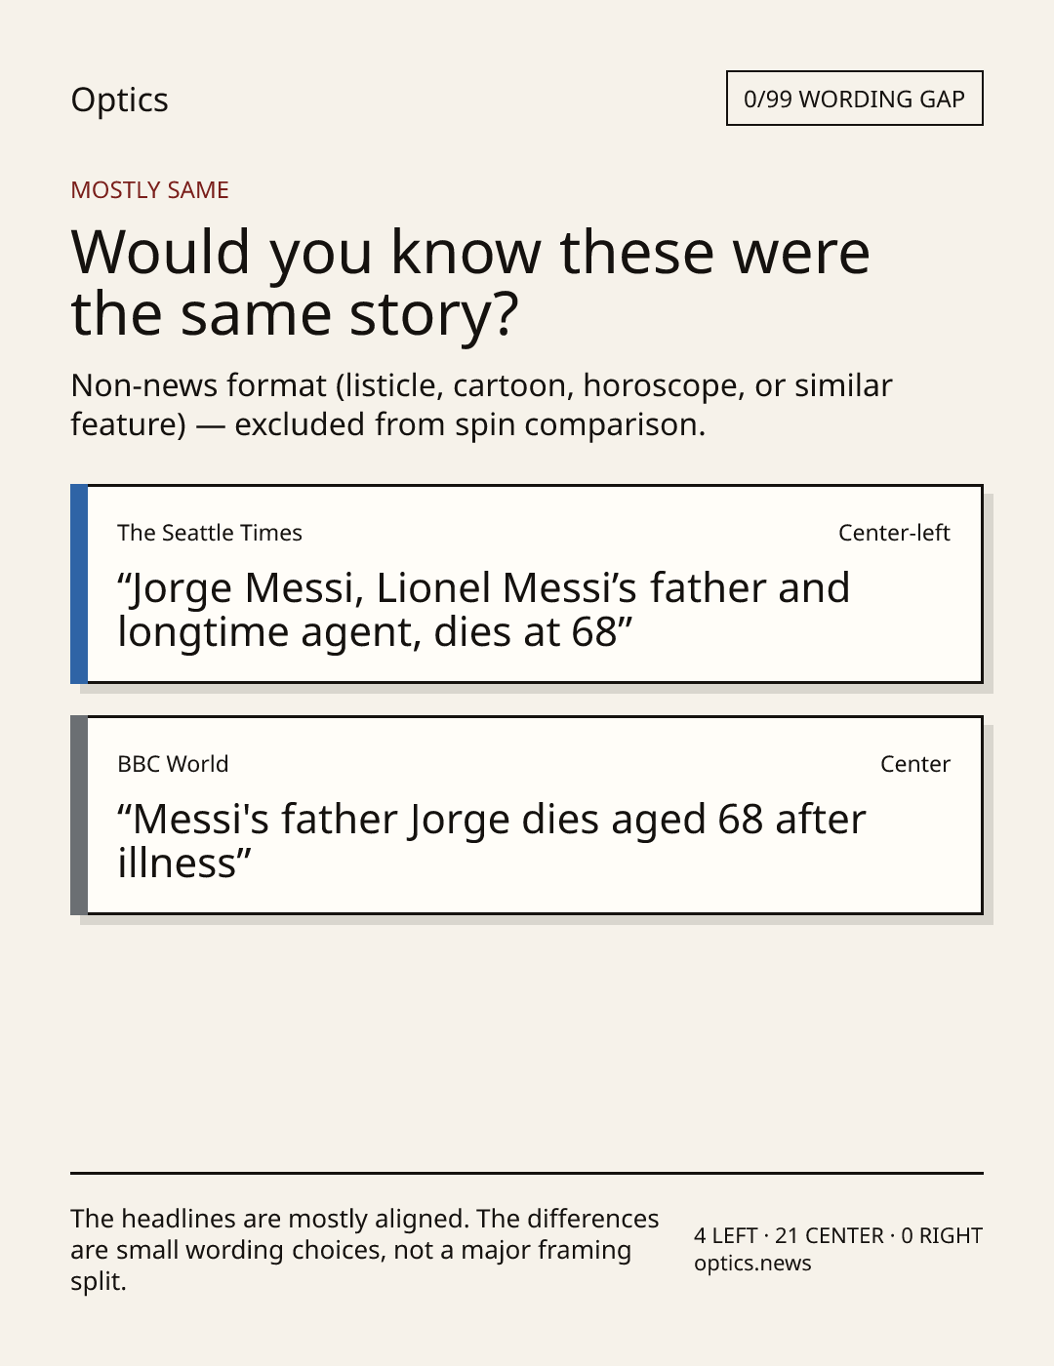
Task: Click the 4 LEFT · 21 CENTER · 0 RIGHT count
Action: tap(838, 1235)
